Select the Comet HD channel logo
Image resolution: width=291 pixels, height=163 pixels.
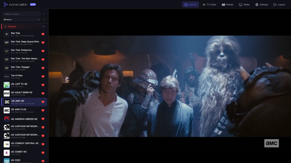coord(7,153)
